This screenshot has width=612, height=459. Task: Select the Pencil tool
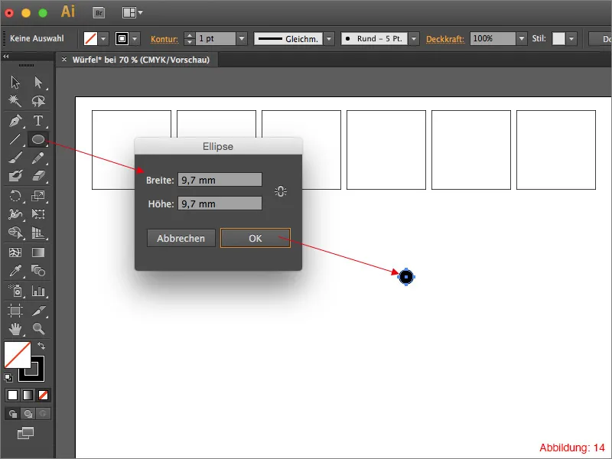coord(37,158)
